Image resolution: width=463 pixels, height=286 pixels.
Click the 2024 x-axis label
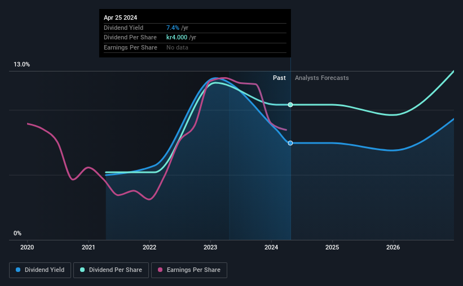[271, 247]
